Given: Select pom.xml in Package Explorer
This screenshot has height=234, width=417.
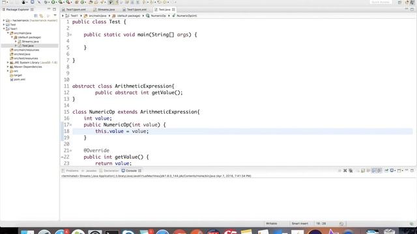Looking at the screenshot, I should point(18,79).
